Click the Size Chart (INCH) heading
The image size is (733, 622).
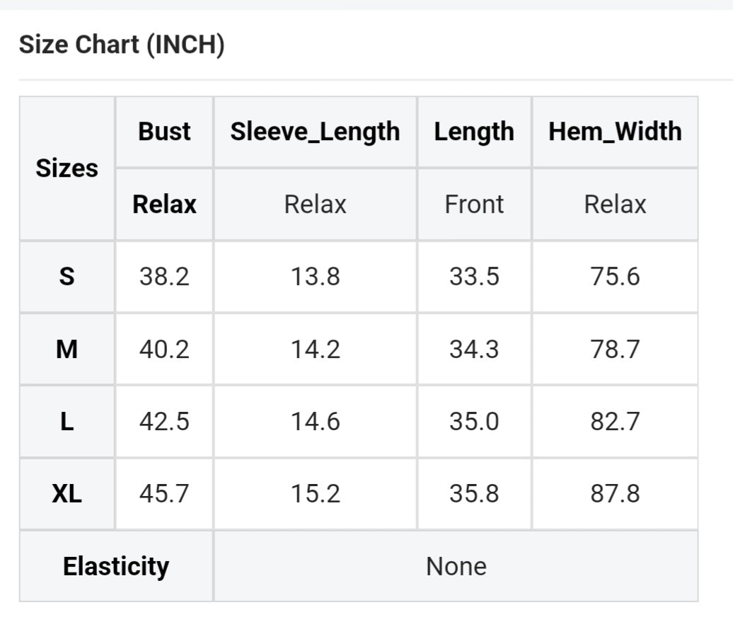(121, 45)
